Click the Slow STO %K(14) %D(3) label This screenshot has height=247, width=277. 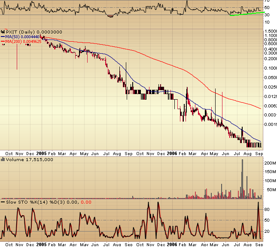click(36, 202)
